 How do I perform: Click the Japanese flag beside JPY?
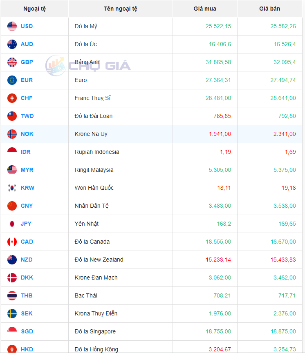point(12,224)
